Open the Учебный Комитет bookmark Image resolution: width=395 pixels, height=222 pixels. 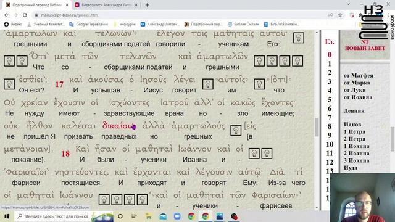point(46,24)
